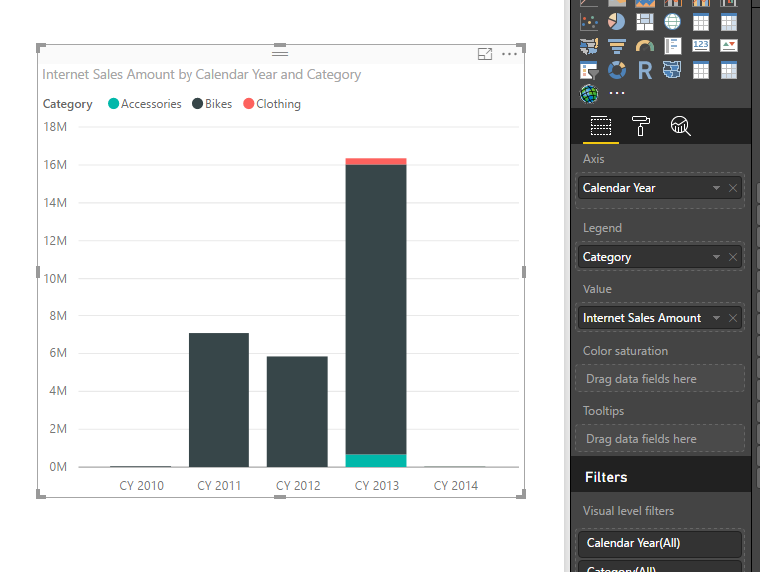The height and width of the screenshot is (572, 760).
Task: Click the Accessories legend label text
Action: click(151, 104)
